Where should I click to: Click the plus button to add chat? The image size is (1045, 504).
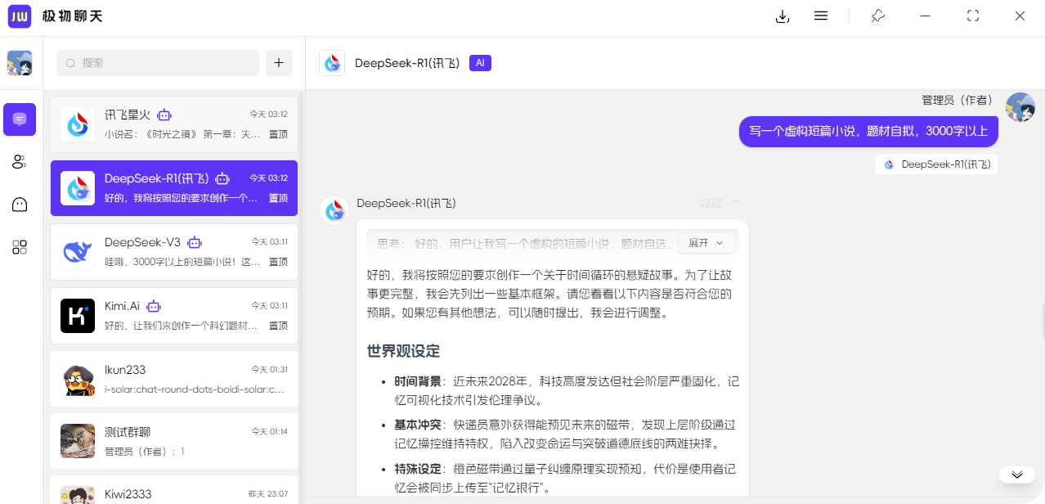click(x=279, y=63)
